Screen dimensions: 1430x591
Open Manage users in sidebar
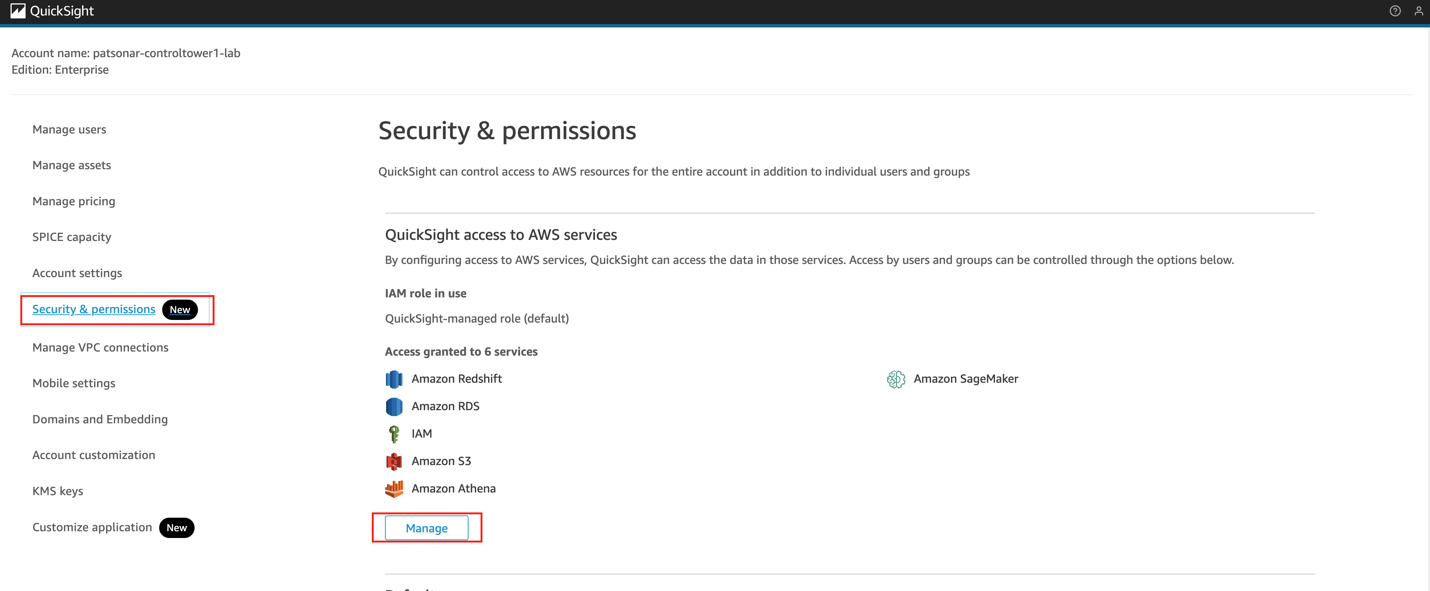coord(69,130)
